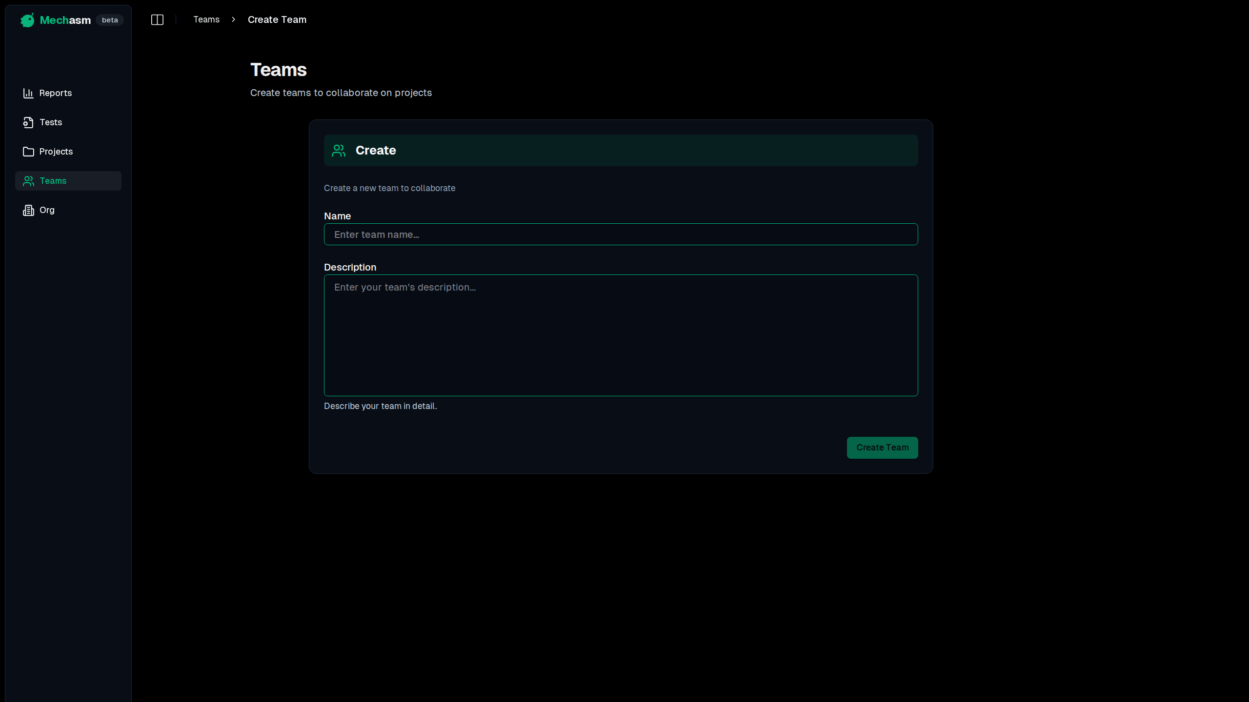Screen dimensions: 1249x702
Task: Click the Mechasm logo icon
Action: pyautogui.click(x=27, y=20)
